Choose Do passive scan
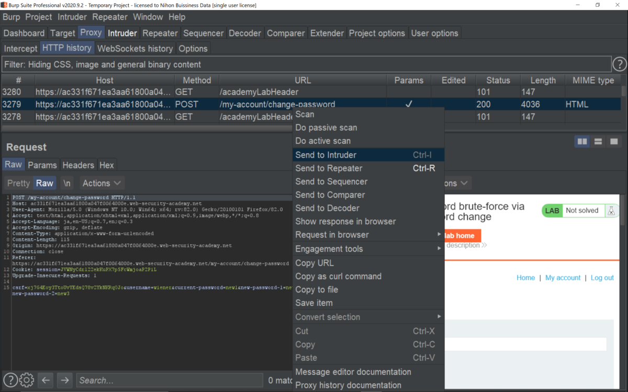Screen dimensions: 628x392 pos(368,128)
